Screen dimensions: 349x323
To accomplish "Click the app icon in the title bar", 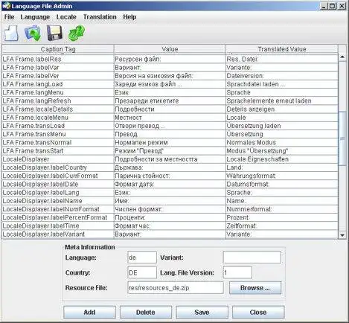I will [x=6, y=6].
